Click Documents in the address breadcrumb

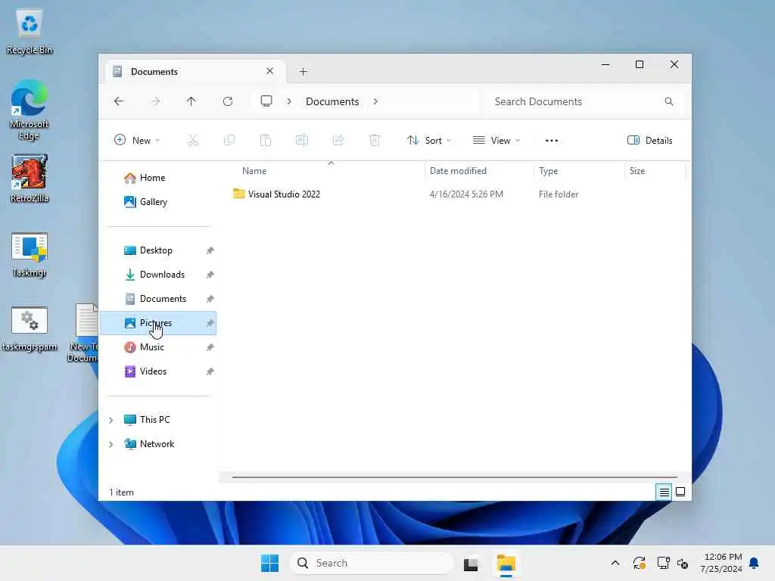(x=332, y=101)
